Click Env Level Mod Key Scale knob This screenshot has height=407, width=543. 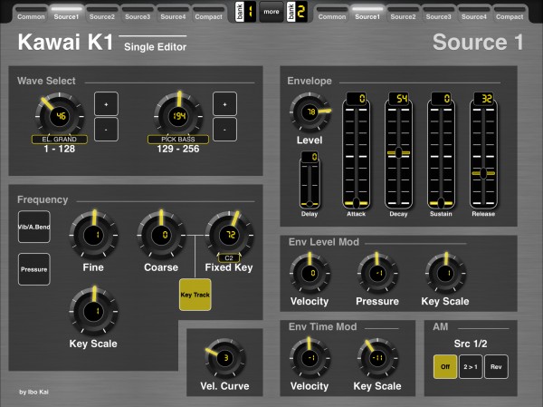tap(445, 273)
